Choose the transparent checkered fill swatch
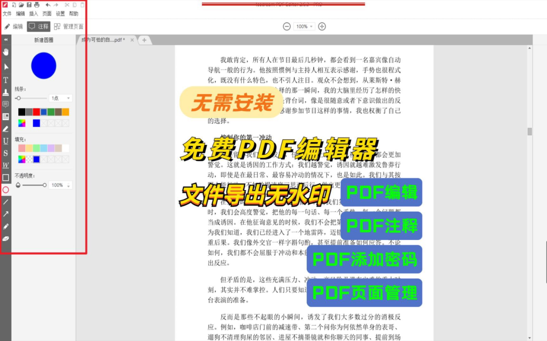 [x=29, y=159]
